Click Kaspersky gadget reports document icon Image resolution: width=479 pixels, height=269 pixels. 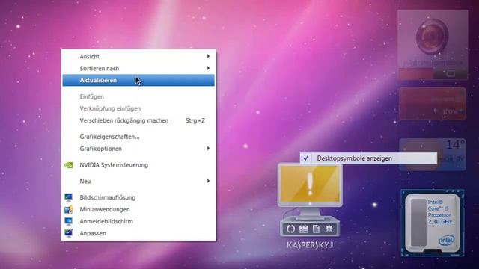point(316,229)
